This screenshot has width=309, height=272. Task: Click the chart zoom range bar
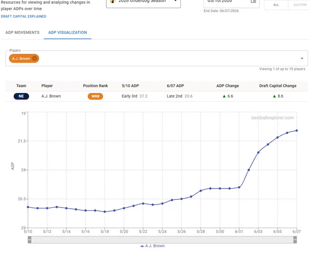(x=162, y=240)
